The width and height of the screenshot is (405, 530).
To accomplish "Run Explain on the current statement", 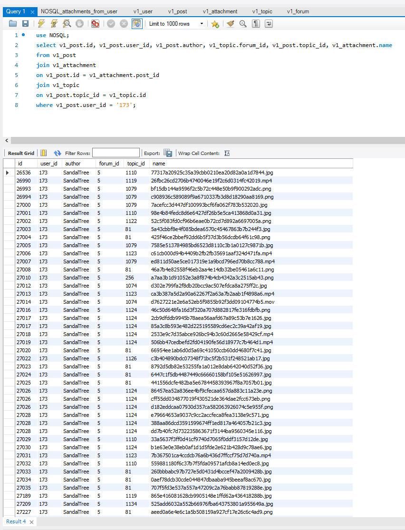I will 67,24.
